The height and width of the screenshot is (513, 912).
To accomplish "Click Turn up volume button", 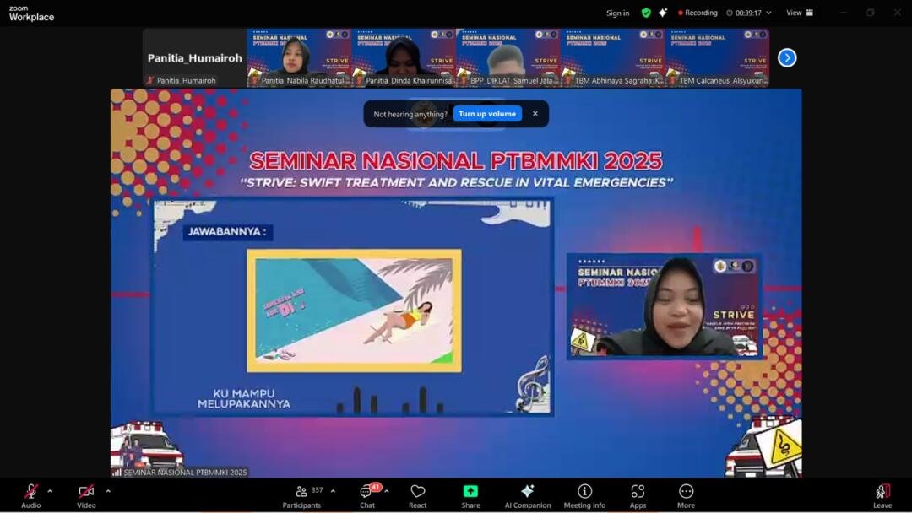I will coord(487,114).
